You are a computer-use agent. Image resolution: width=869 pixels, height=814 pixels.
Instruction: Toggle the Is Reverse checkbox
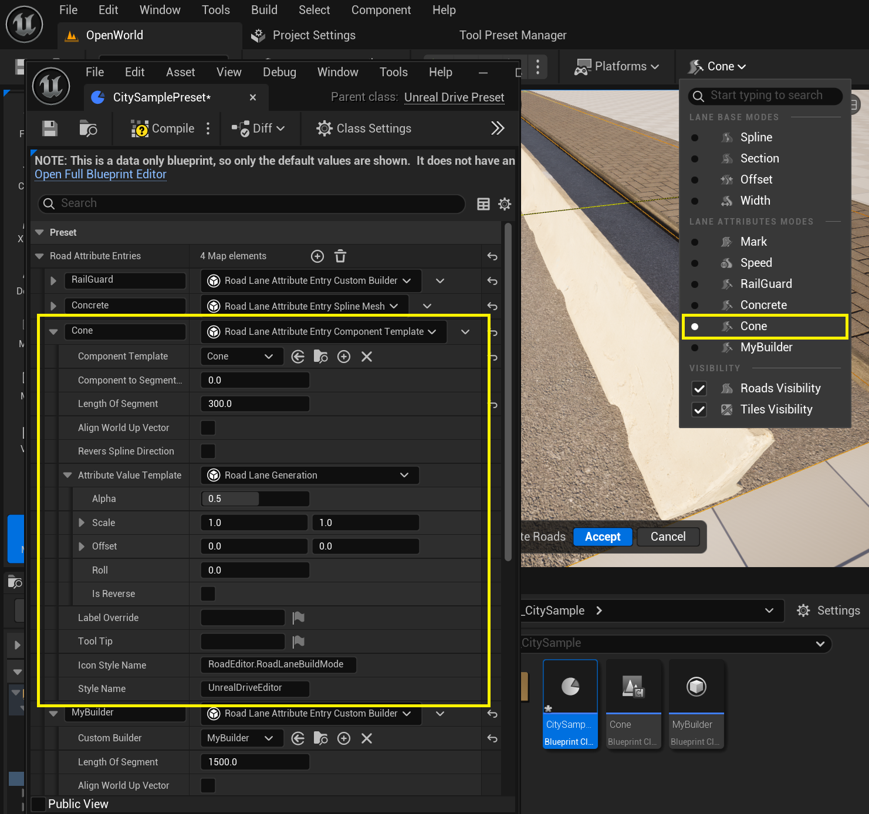point(208,593)
